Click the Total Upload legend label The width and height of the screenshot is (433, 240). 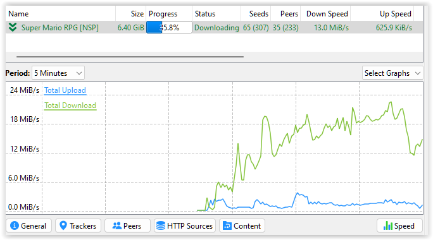click(x=65, y=90)
